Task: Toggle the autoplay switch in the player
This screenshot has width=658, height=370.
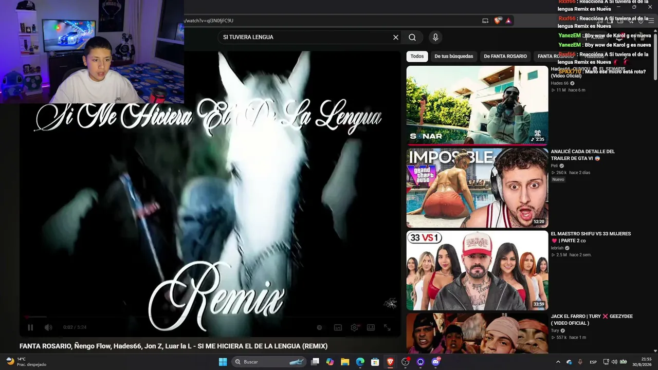Action: point(319,327)
